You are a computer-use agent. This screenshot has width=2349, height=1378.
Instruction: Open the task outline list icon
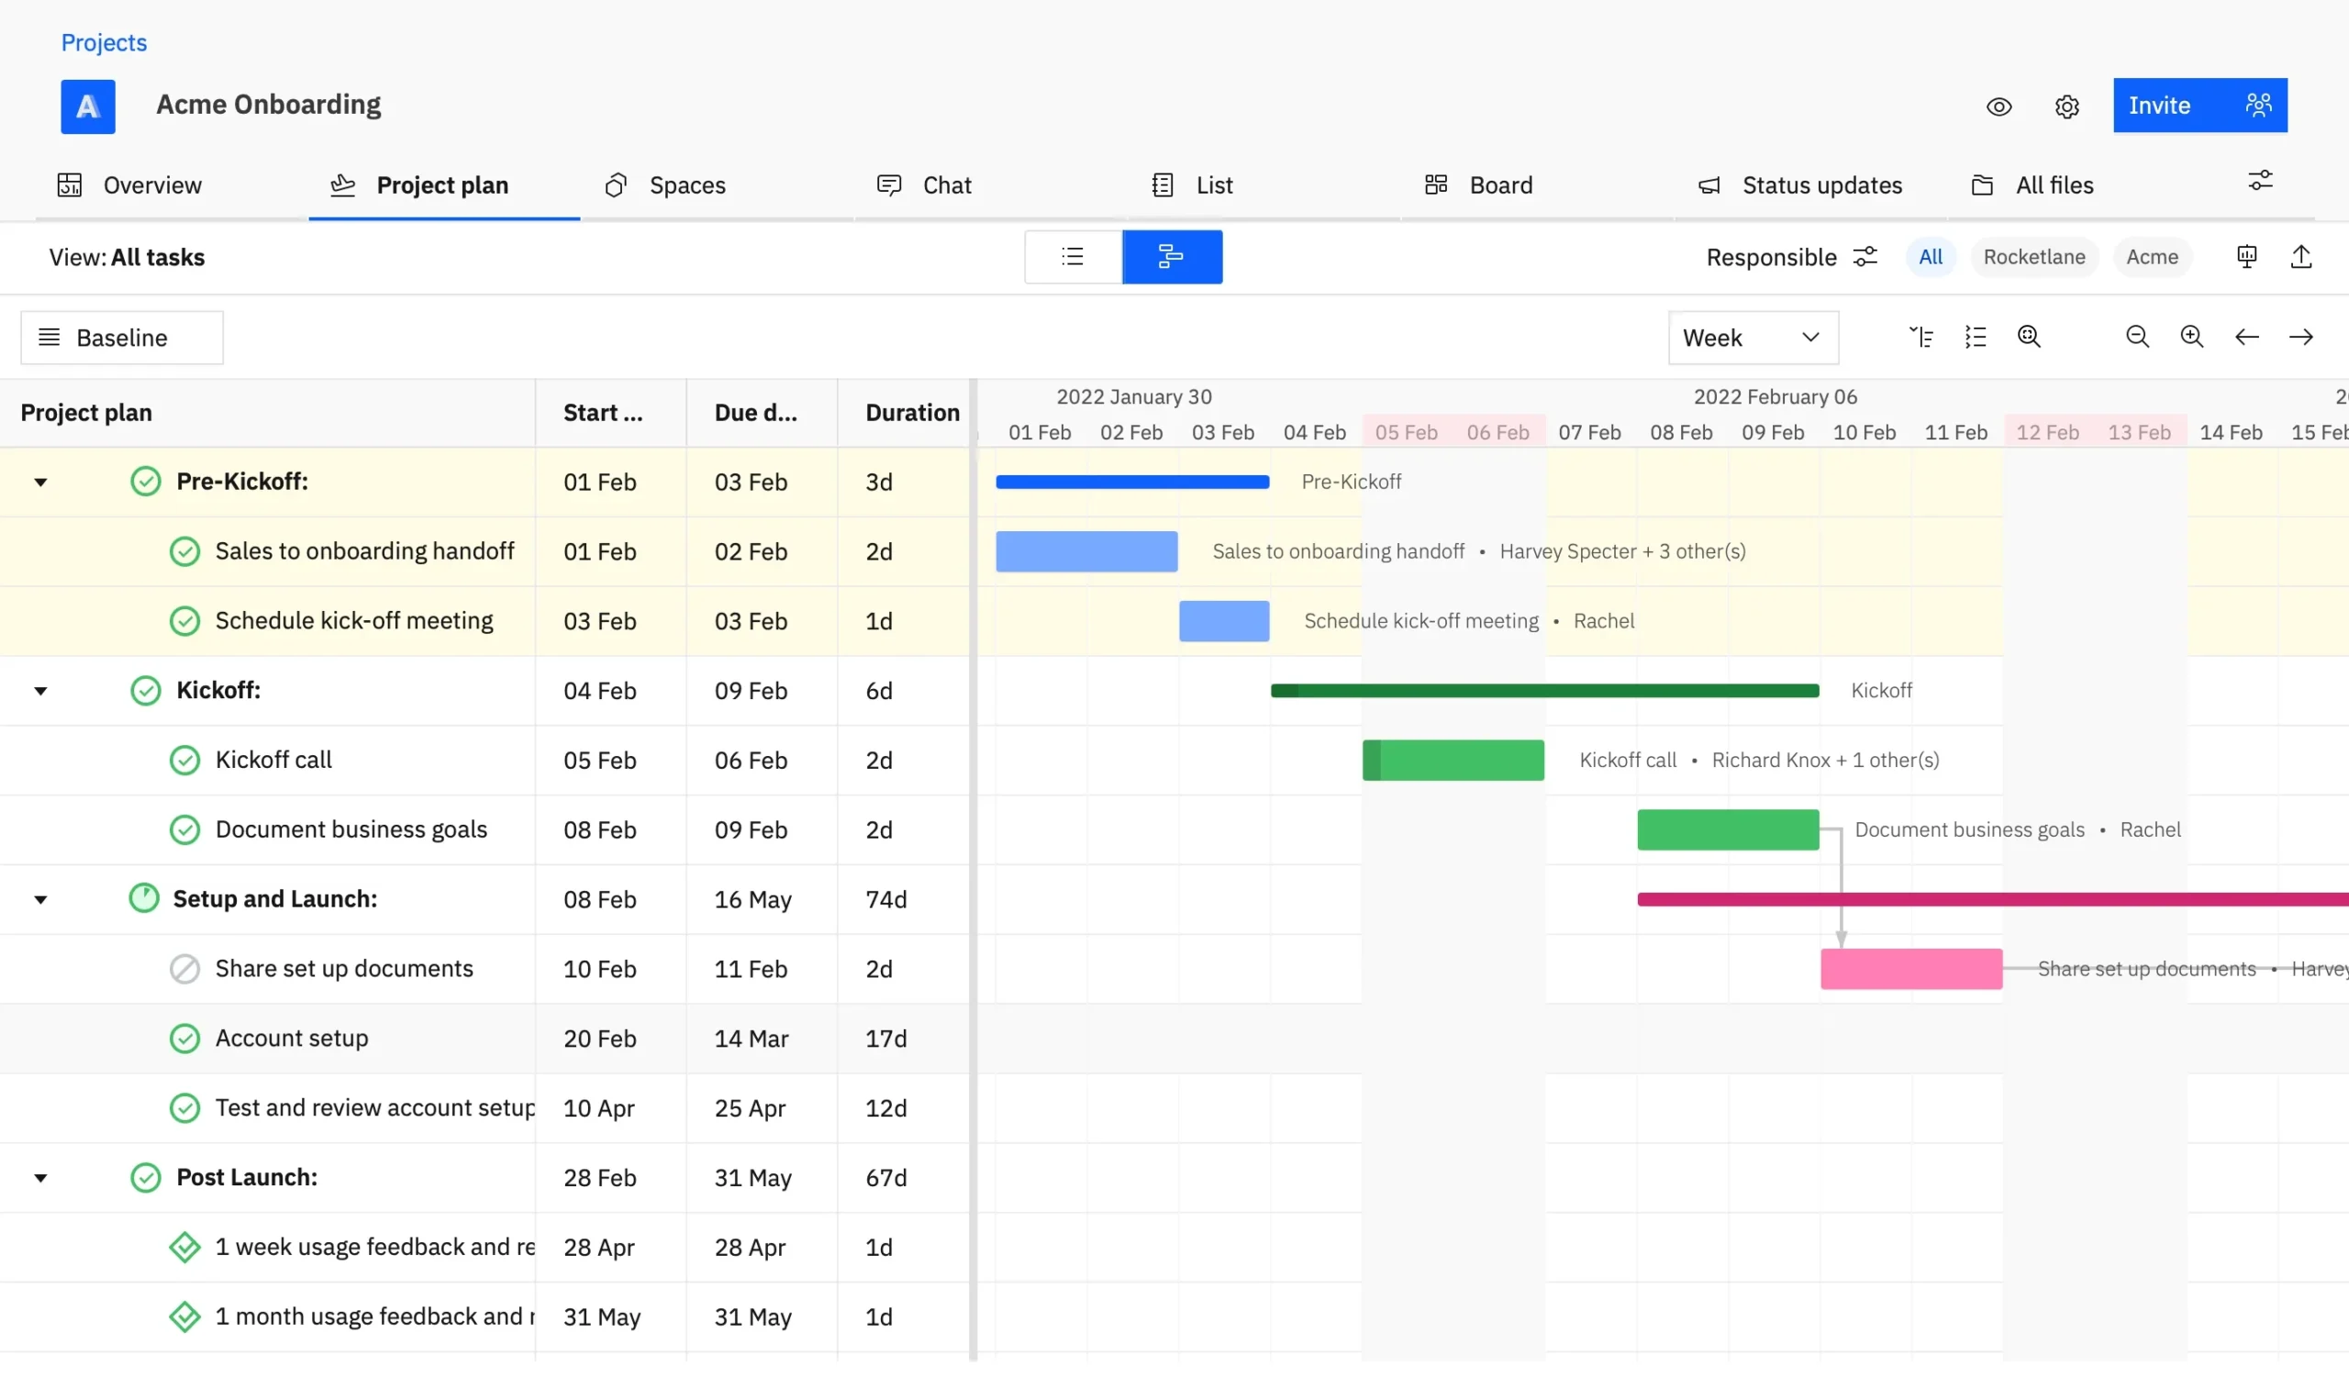[1976, 338]
